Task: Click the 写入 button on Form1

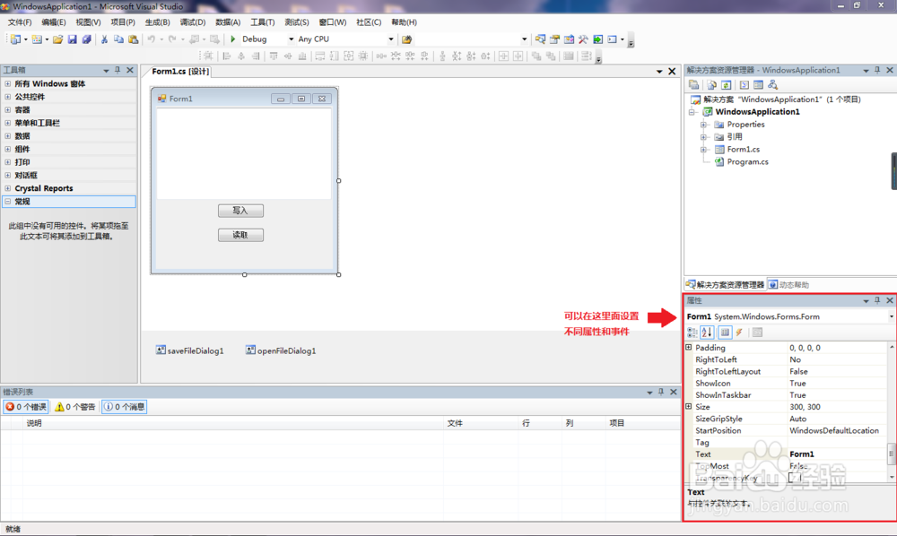Action: tap(240, 211)
